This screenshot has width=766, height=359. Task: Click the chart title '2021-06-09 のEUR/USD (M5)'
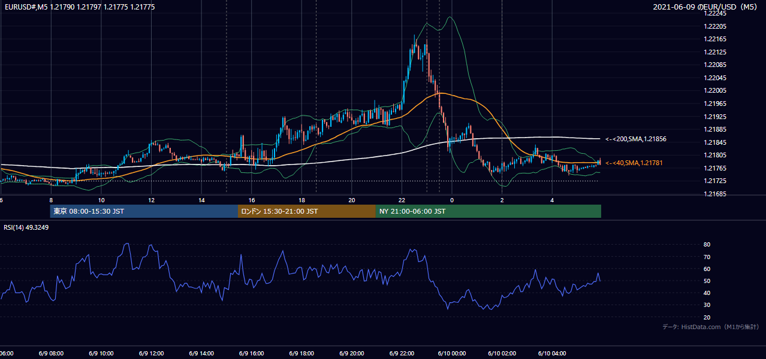click(x=705, y=7)
